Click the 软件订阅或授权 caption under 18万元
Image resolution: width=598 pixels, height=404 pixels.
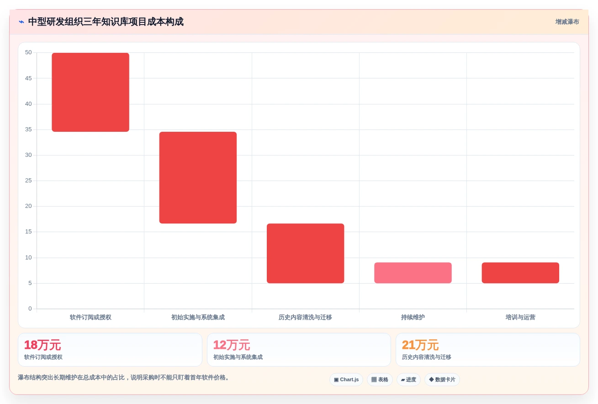(x=43, y=357)
